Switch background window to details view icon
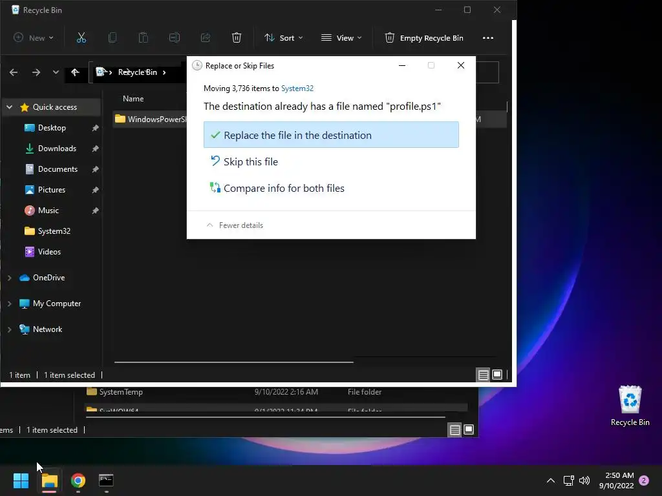The image size is (662, 496). point(454,429)
